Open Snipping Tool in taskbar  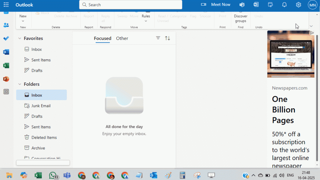coord(197,175)
